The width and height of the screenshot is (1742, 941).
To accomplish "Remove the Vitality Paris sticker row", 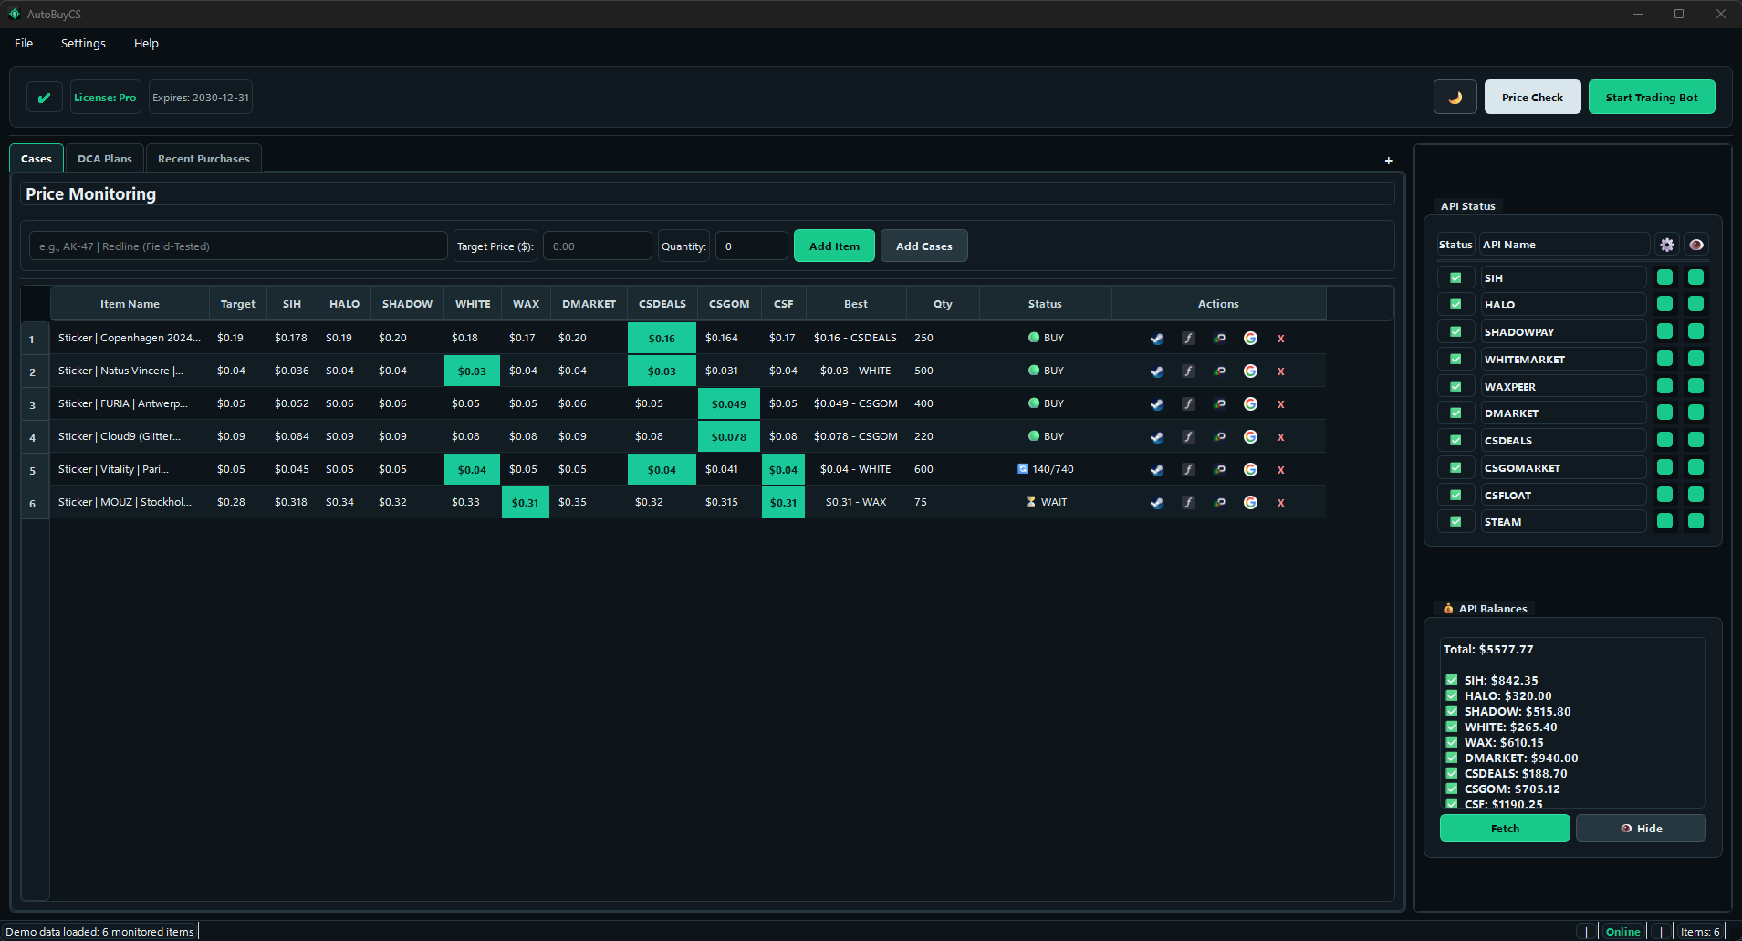I will pos(1280,470).
